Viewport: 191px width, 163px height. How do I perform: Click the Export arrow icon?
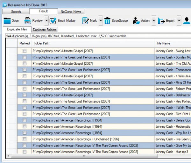coord(161,21)
